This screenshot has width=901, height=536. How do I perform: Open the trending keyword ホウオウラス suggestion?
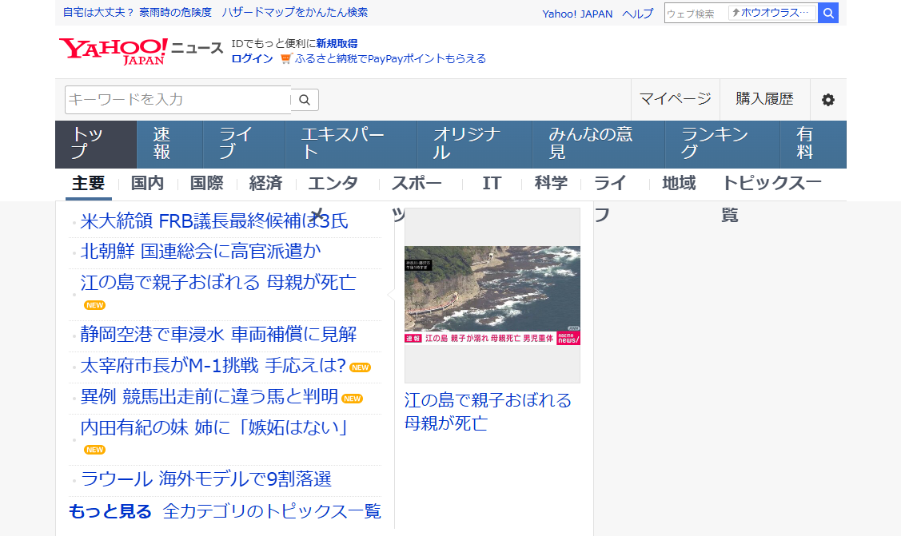773,13
